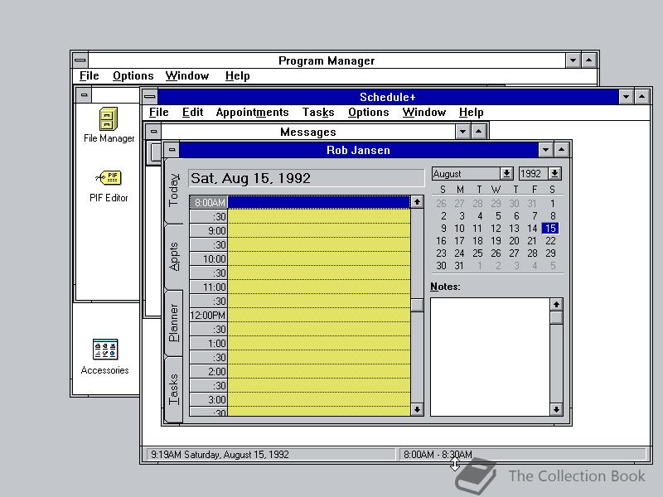663x497 pixels.
Task: Maximize the Program Manager window
Action: point(589,60)
